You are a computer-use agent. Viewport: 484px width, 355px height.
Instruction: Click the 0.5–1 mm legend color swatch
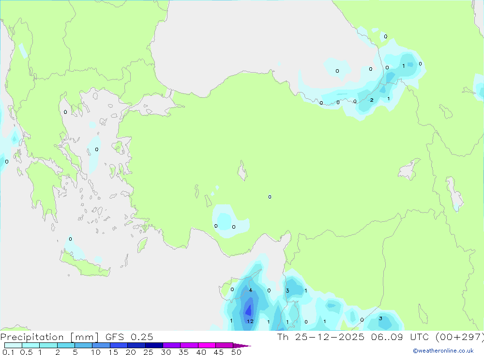coord(30,345)
